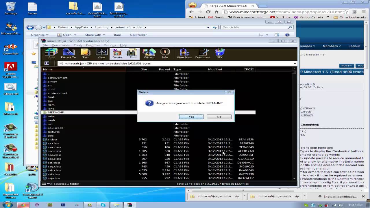Close the Delete dialog

click(x=229, y=92)
